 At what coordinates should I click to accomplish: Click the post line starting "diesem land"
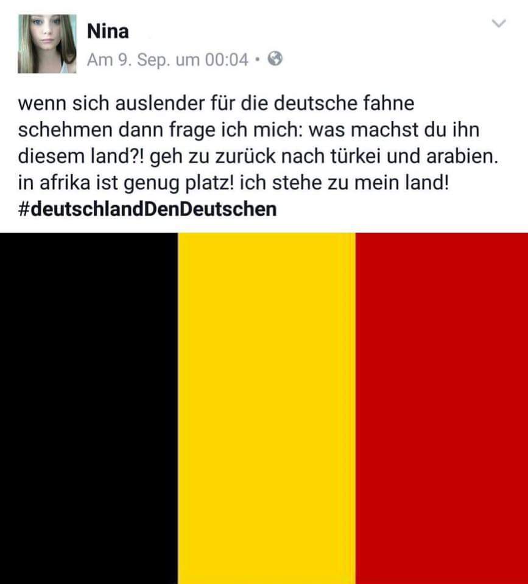point(258,157)
